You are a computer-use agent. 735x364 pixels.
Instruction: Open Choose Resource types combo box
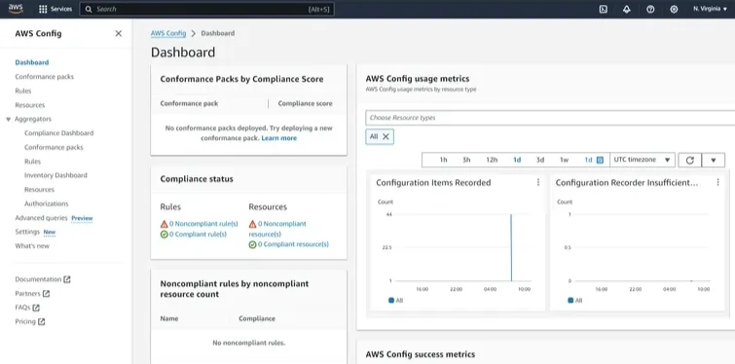coord(550,118)
